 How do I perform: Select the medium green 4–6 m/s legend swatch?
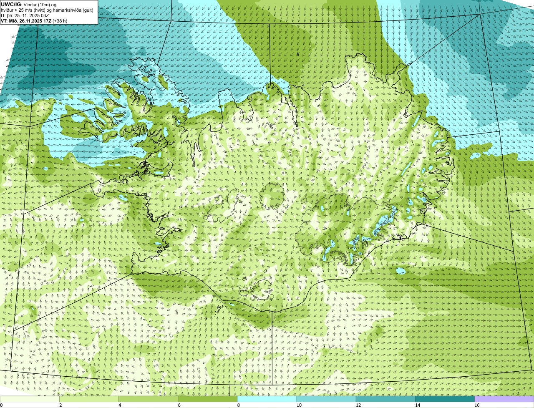[x=148, y=399]
